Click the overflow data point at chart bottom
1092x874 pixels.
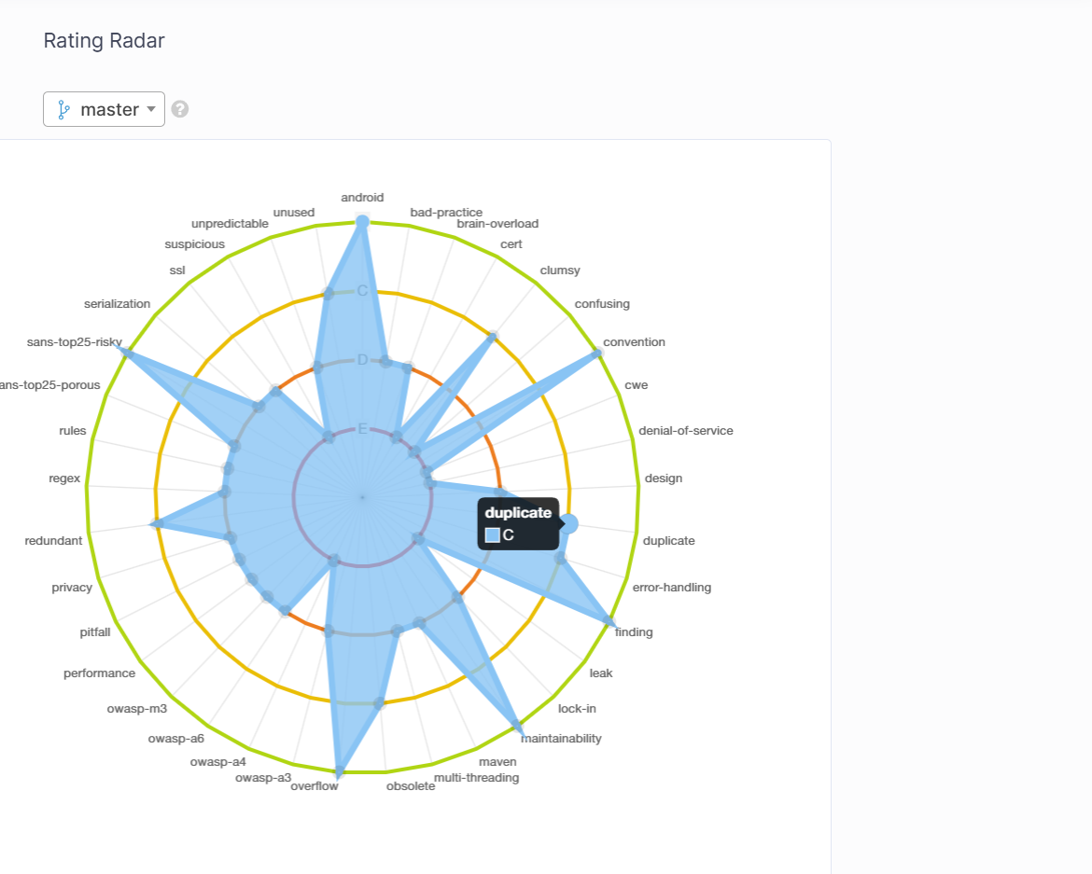[x=339, y=771]
